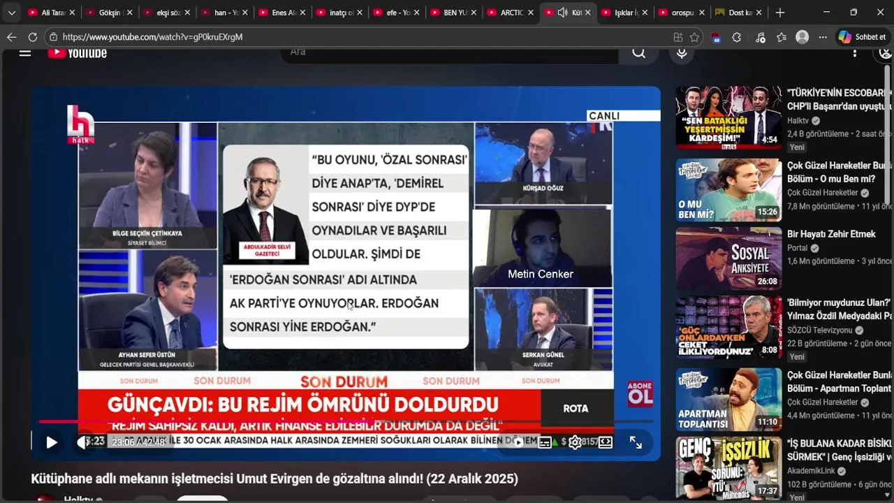This screenshot has width=894, height=503.
Task: Open the Extensions puzzle-piece menu
Action: coord(737,37)
